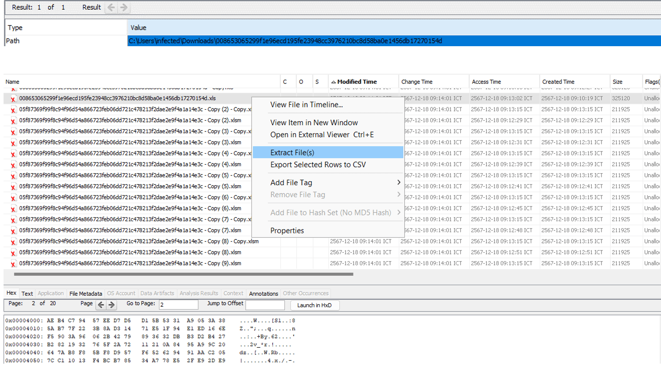
Task: Expand the Remove File Tag submenu arrow
Action: [398, 194]
